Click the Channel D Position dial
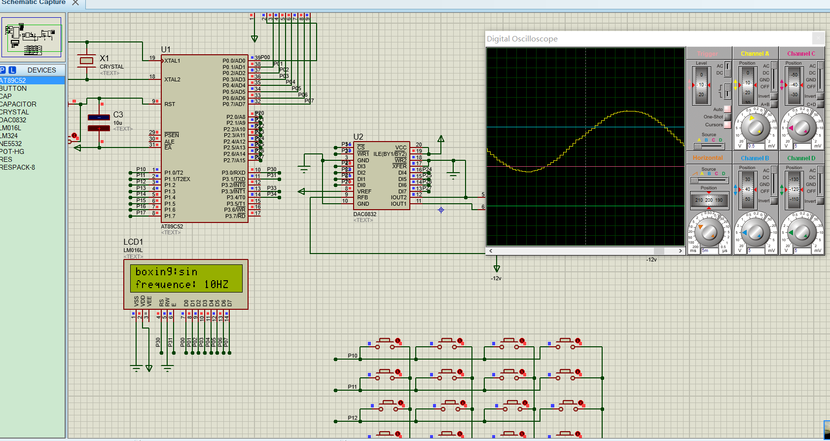This screenshot has width=830, height=441. (x=794, y=190)
